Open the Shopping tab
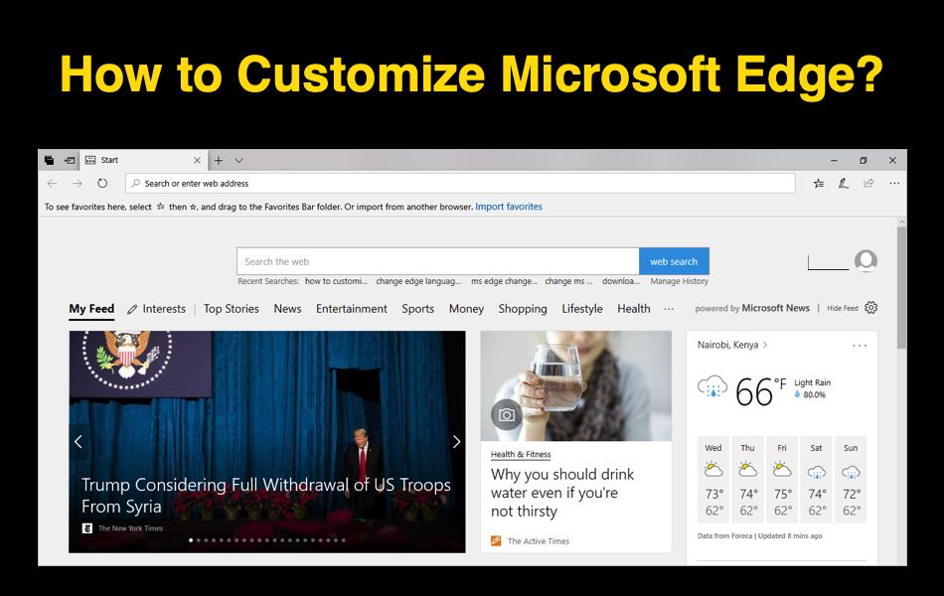944x596 pixels. pos(523,309)
